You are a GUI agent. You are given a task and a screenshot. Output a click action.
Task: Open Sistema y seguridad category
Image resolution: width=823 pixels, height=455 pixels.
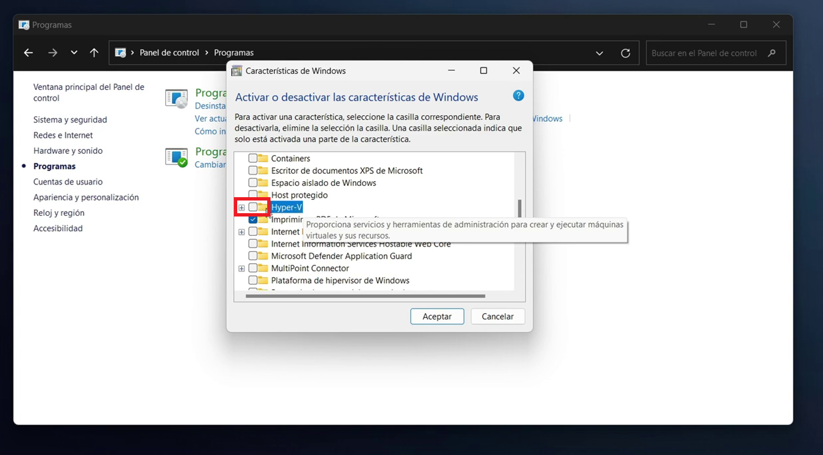(x=70, y=120)
